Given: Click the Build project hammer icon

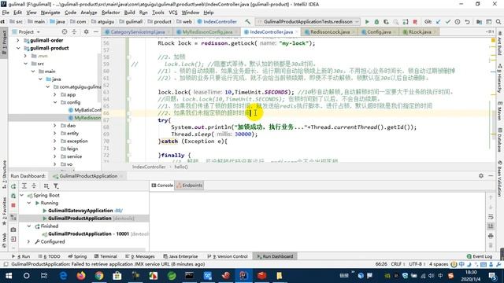Looking at the screenshot, I should point(247,21).
